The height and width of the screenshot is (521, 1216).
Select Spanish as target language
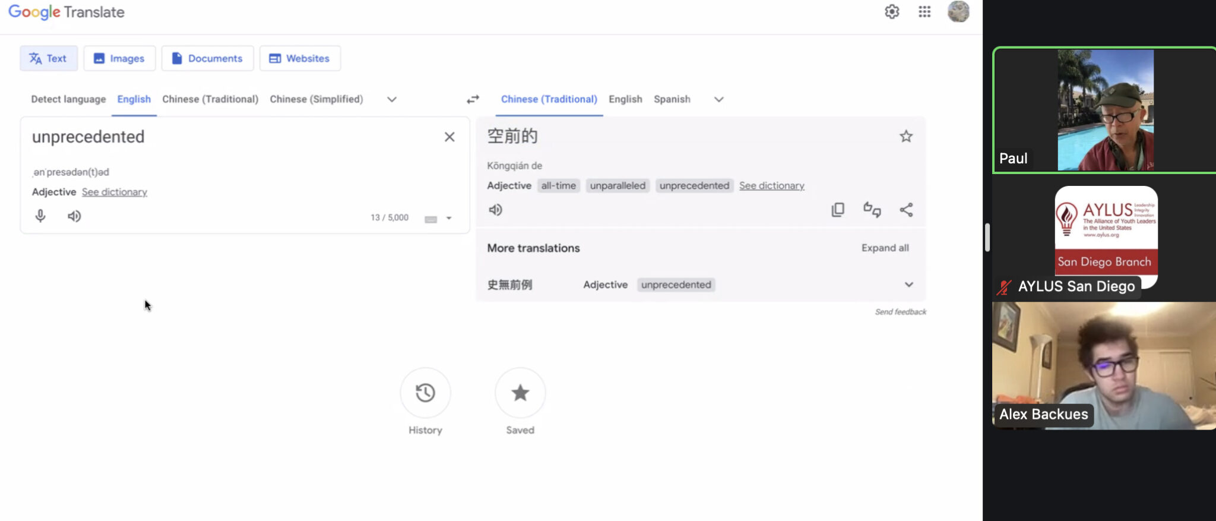click(672, 99)
